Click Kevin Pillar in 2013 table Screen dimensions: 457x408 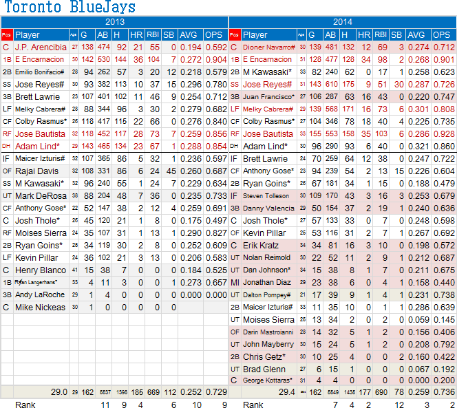point(36,258)
